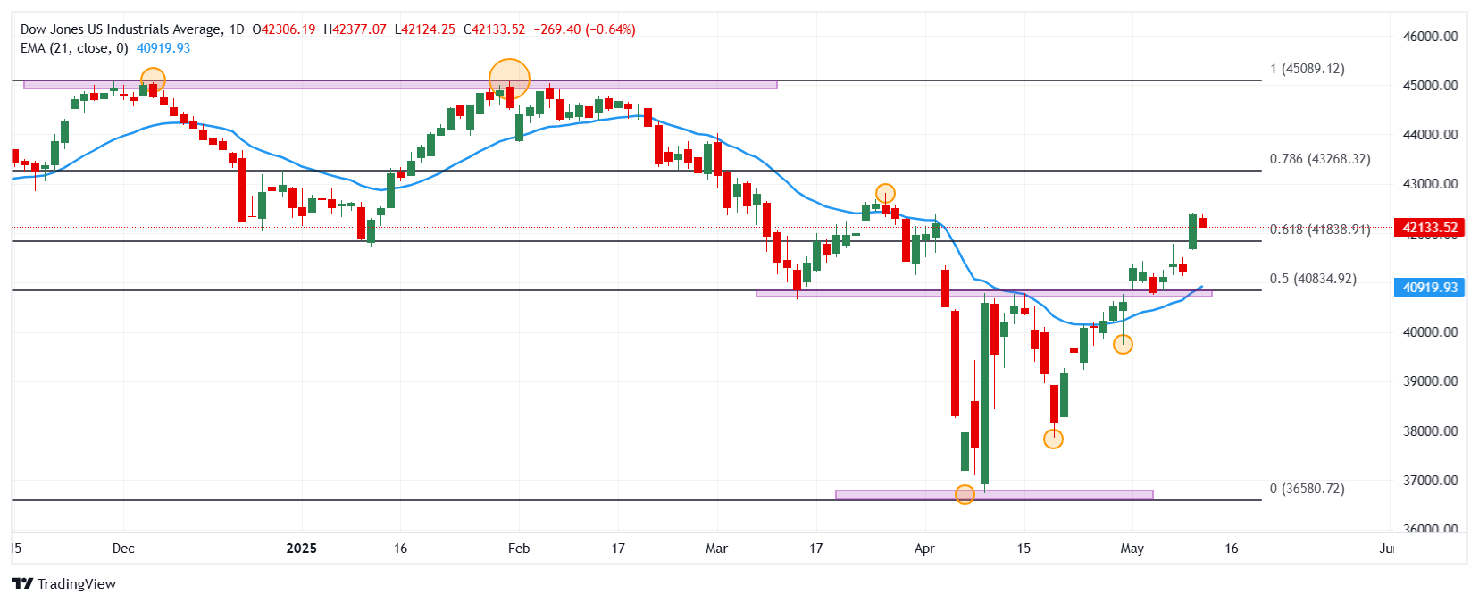Click the Fibonacci 0 (36580.72) level label

pos(1308,489)
